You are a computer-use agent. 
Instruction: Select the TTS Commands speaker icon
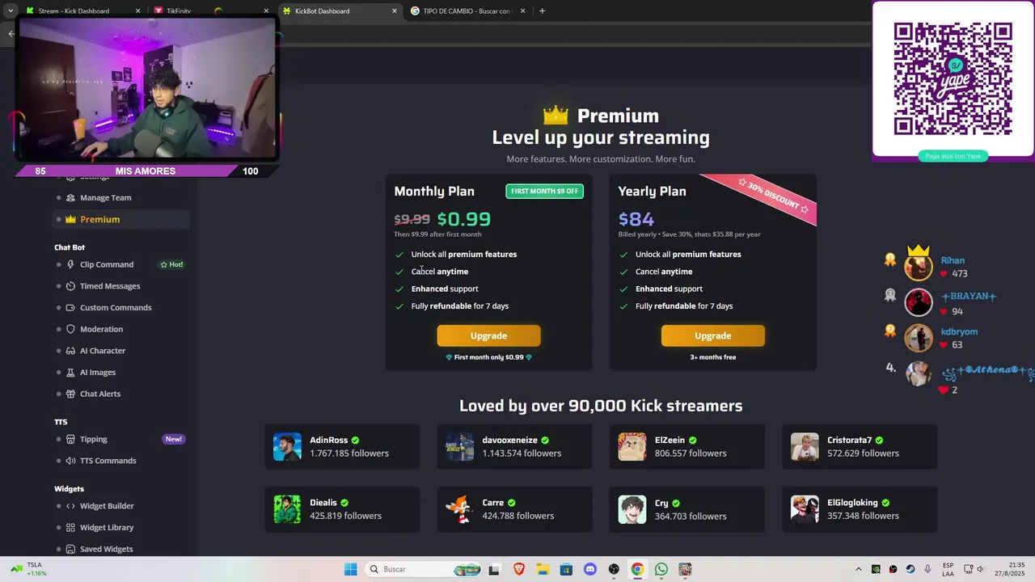point(70,461)
